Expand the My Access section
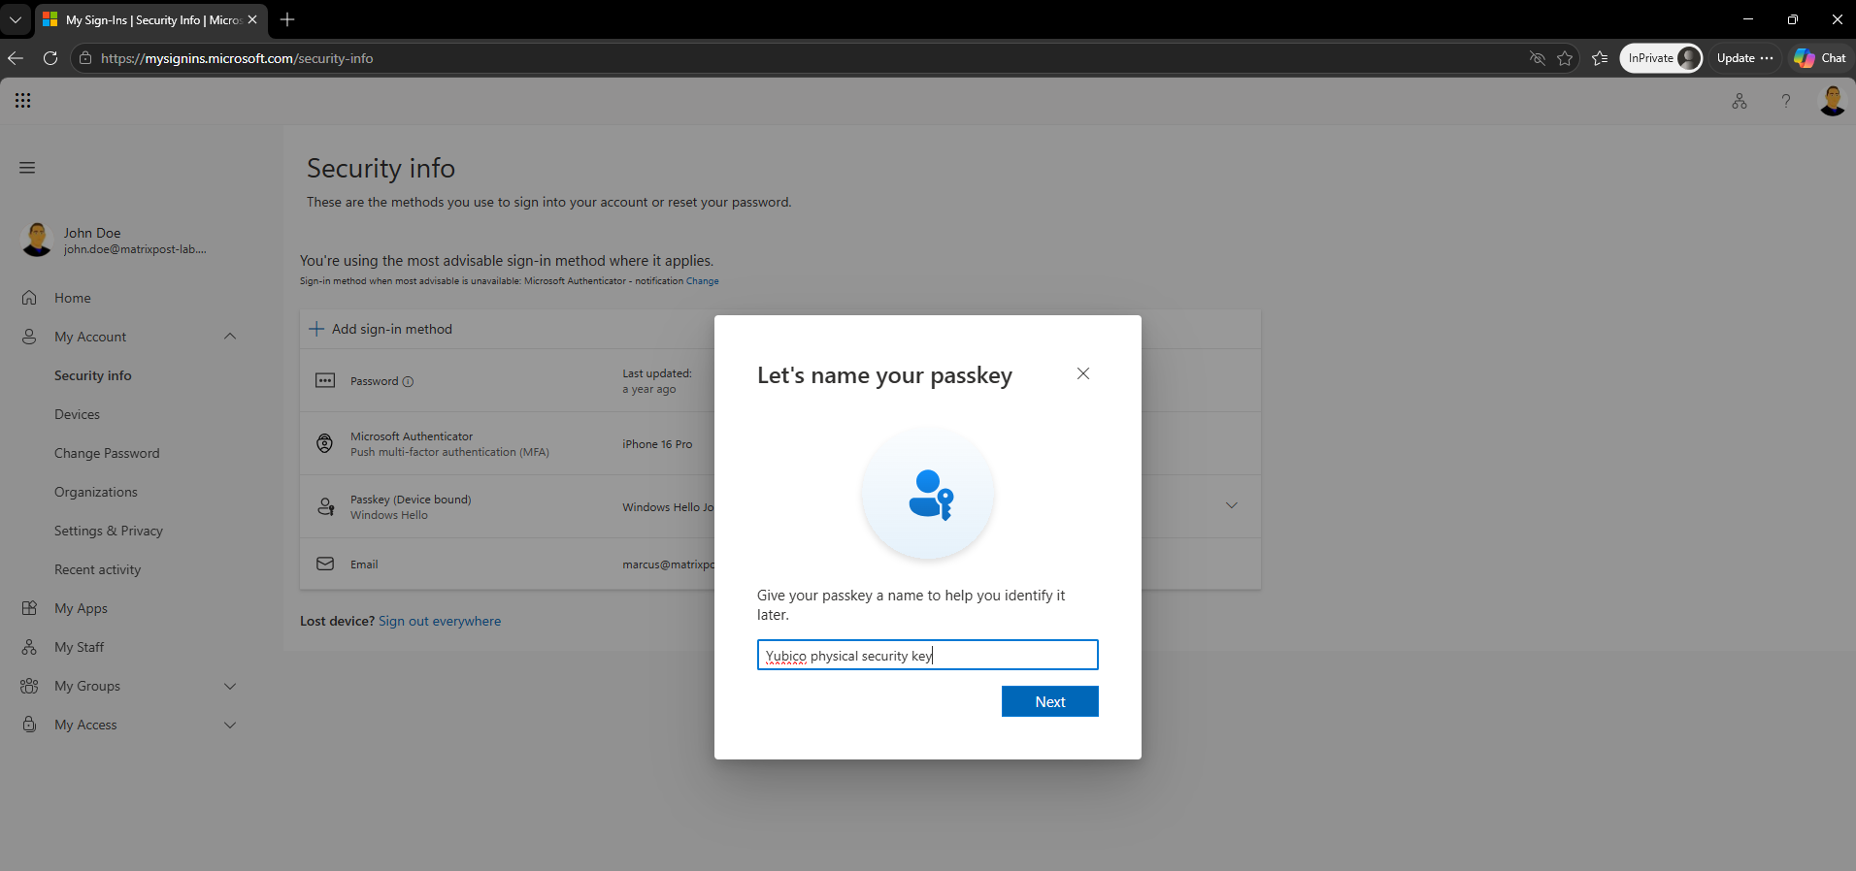The height and width of the screenshot is (871, 1856). coord(230,725)
